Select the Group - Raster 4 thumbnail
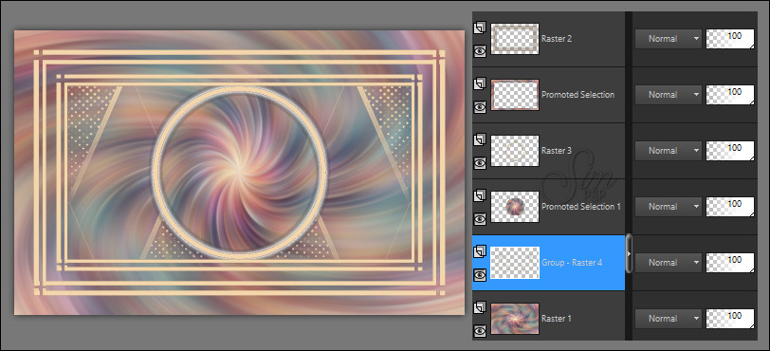This screenshot has height=351, width=770. (515, 263)
